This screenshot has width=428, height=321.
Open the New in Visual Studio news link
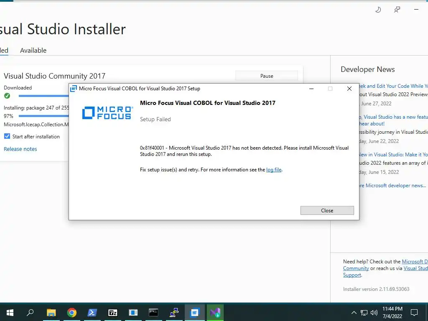392,155
